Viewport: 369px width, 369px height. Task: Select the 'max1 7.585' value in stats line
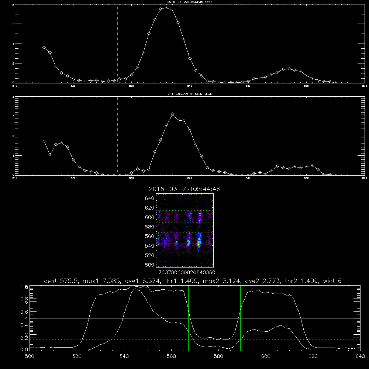(x=101, y=281)
